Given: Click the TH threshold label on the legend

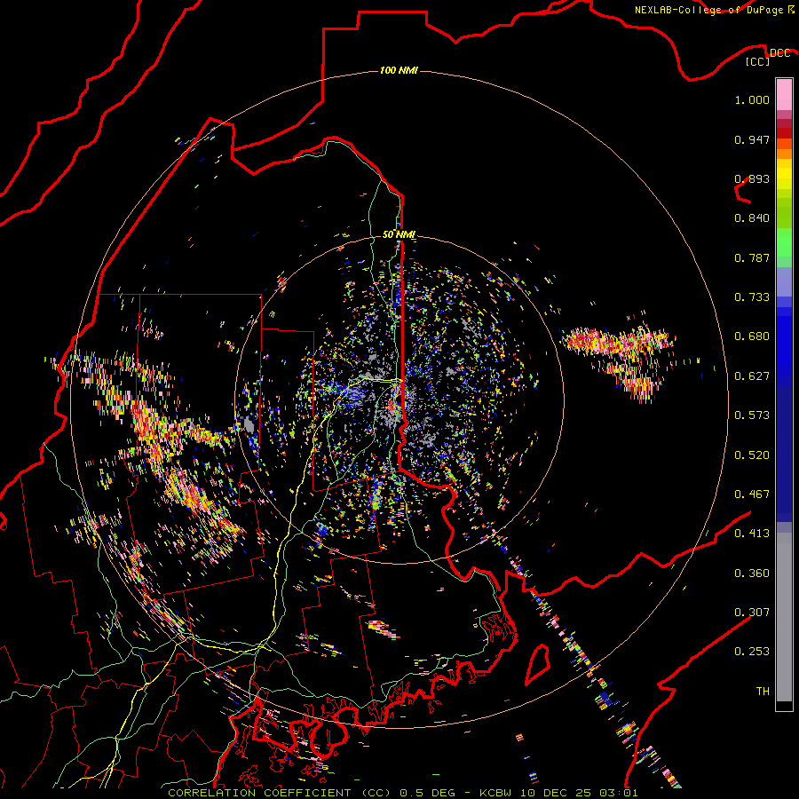Looking at the screenshot, I should pyautogui.click(x=763, y=692).
